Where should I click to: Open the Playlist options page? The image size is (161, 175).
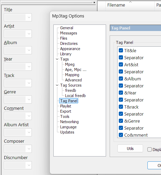(66, 106)
